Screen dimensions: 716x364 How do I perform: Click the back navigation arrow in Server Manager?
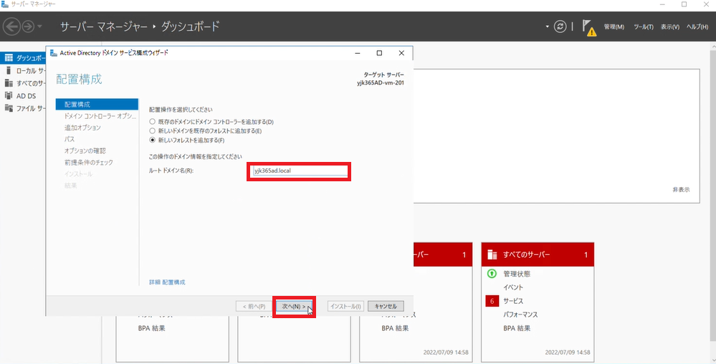point(11,27)
